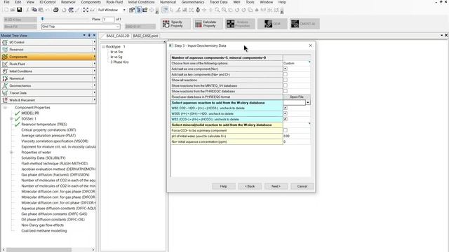
Task: Select Solubility Data (SOLUBILITY) tree item
Action: [43, 158]
